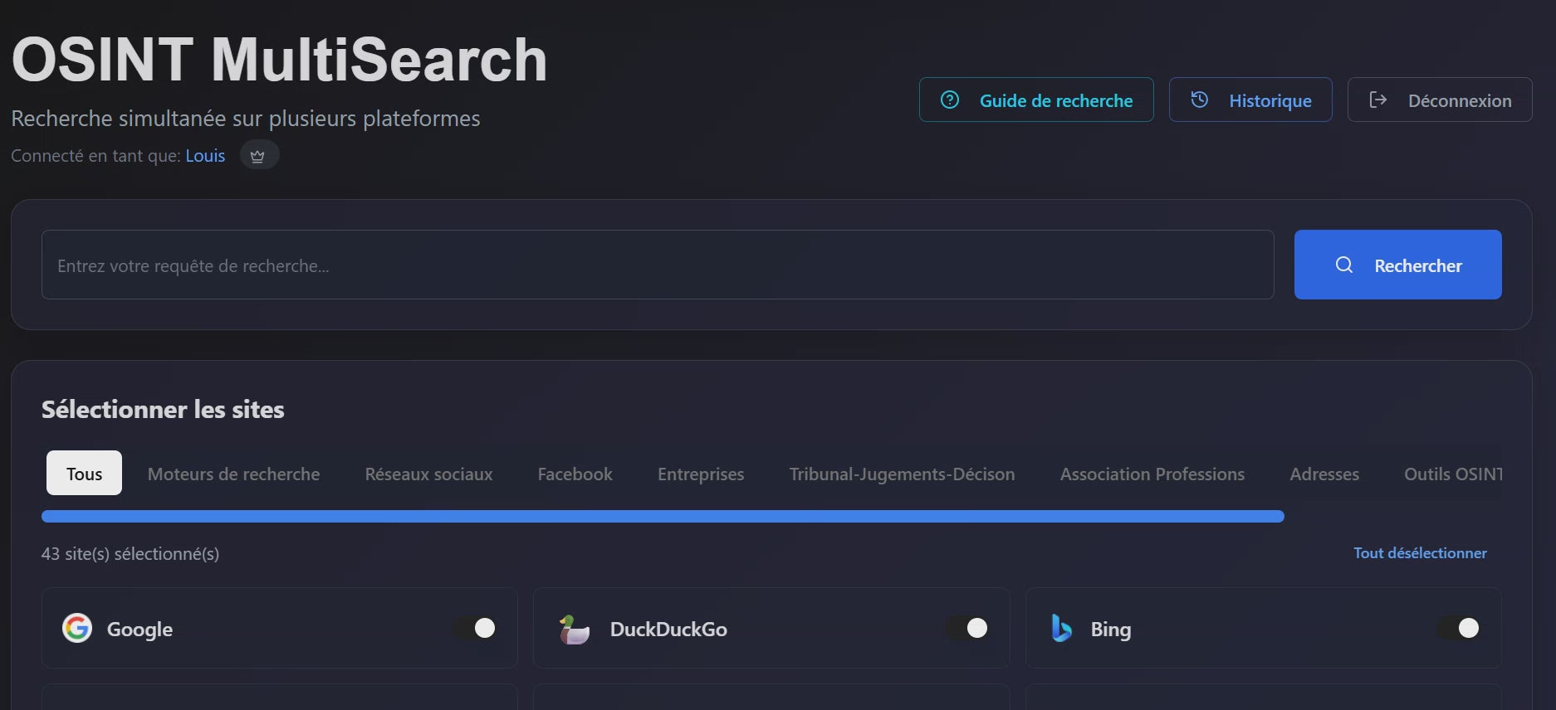Click the Google logo icon
The width and height of the screenshot is (1556, 710).
click(x=77, y=629)
